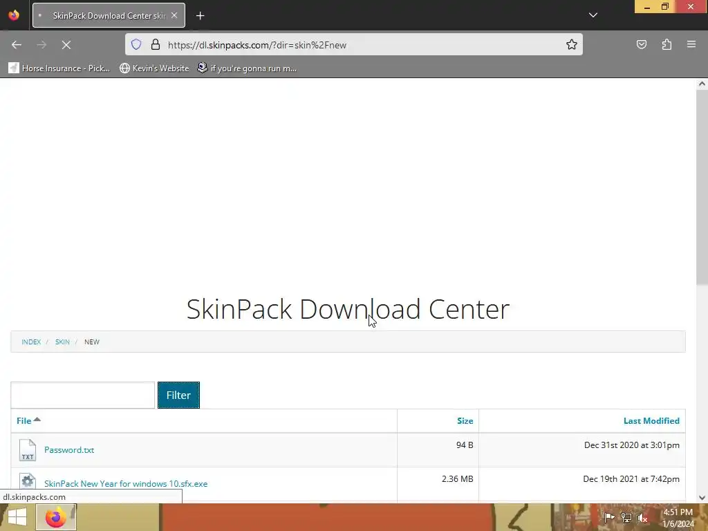Viewport: 708px width, 531px height.
Task: Go to INDEX breadcrumb
Action: tap(31, 342)
